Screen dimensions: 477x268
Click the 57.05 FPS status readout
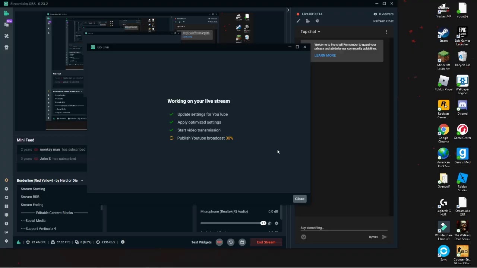point(60,242)
